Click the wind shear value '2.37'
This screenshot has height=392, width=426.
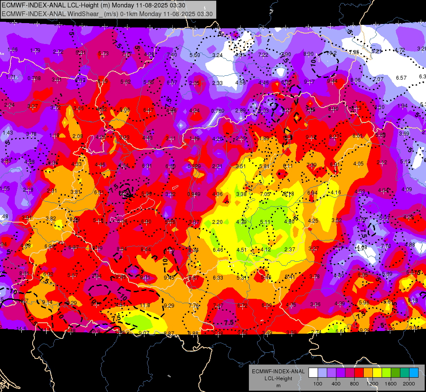pos(290,249)
